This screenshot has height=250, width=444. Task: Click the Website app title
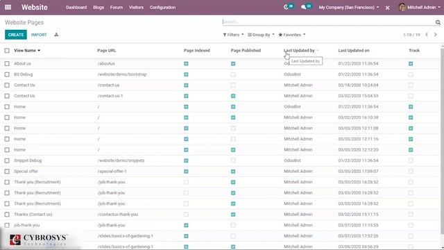(35, 8)
